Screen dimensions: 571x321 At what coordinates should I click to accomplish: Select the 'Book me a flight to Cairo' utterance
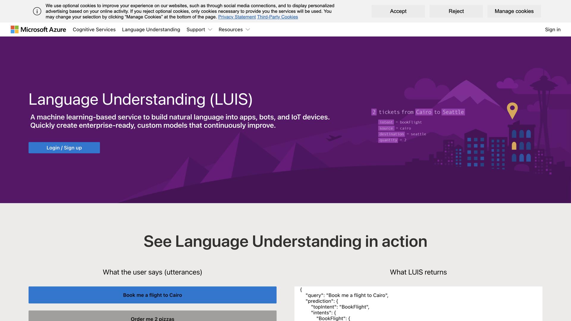[152, 295]
